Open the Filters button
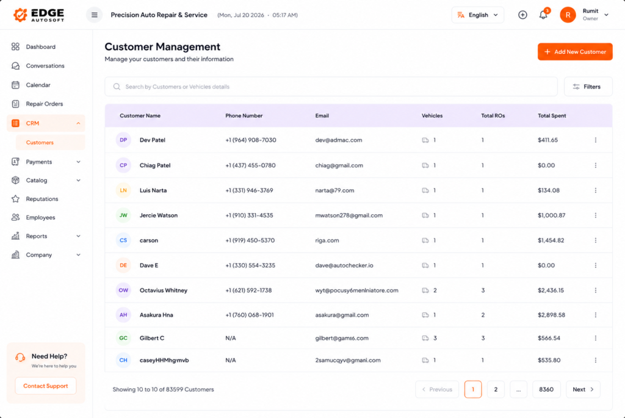Image resolution: width=625 pixels, height=418 pixels. coord(588,87)
